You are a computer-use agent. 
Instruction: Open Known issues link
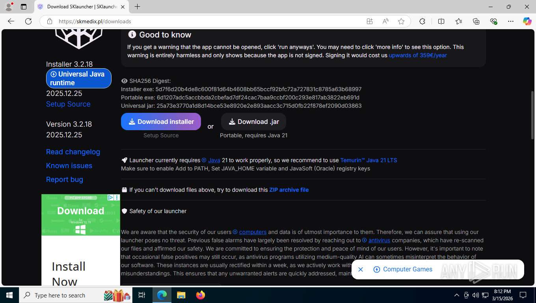coord(69,166)
